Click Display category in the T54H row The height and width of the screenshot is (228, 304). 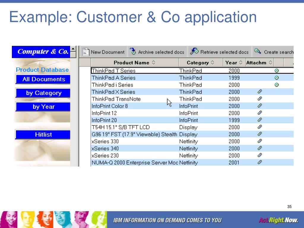coord(188,128)
